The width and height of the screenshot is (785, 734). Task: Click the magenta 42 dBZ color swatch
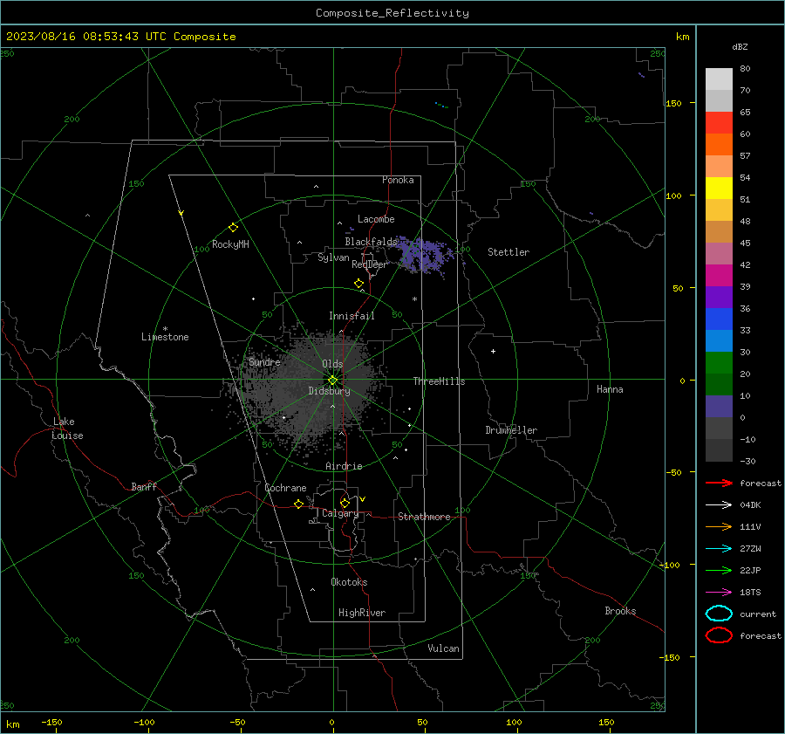pyautogui.click(x=719, y=276)
